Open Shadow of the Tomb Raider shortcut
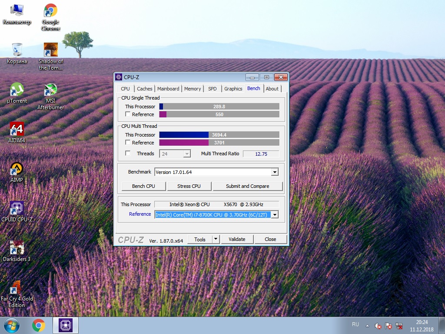The image size is (445, 334). [50, 57]
